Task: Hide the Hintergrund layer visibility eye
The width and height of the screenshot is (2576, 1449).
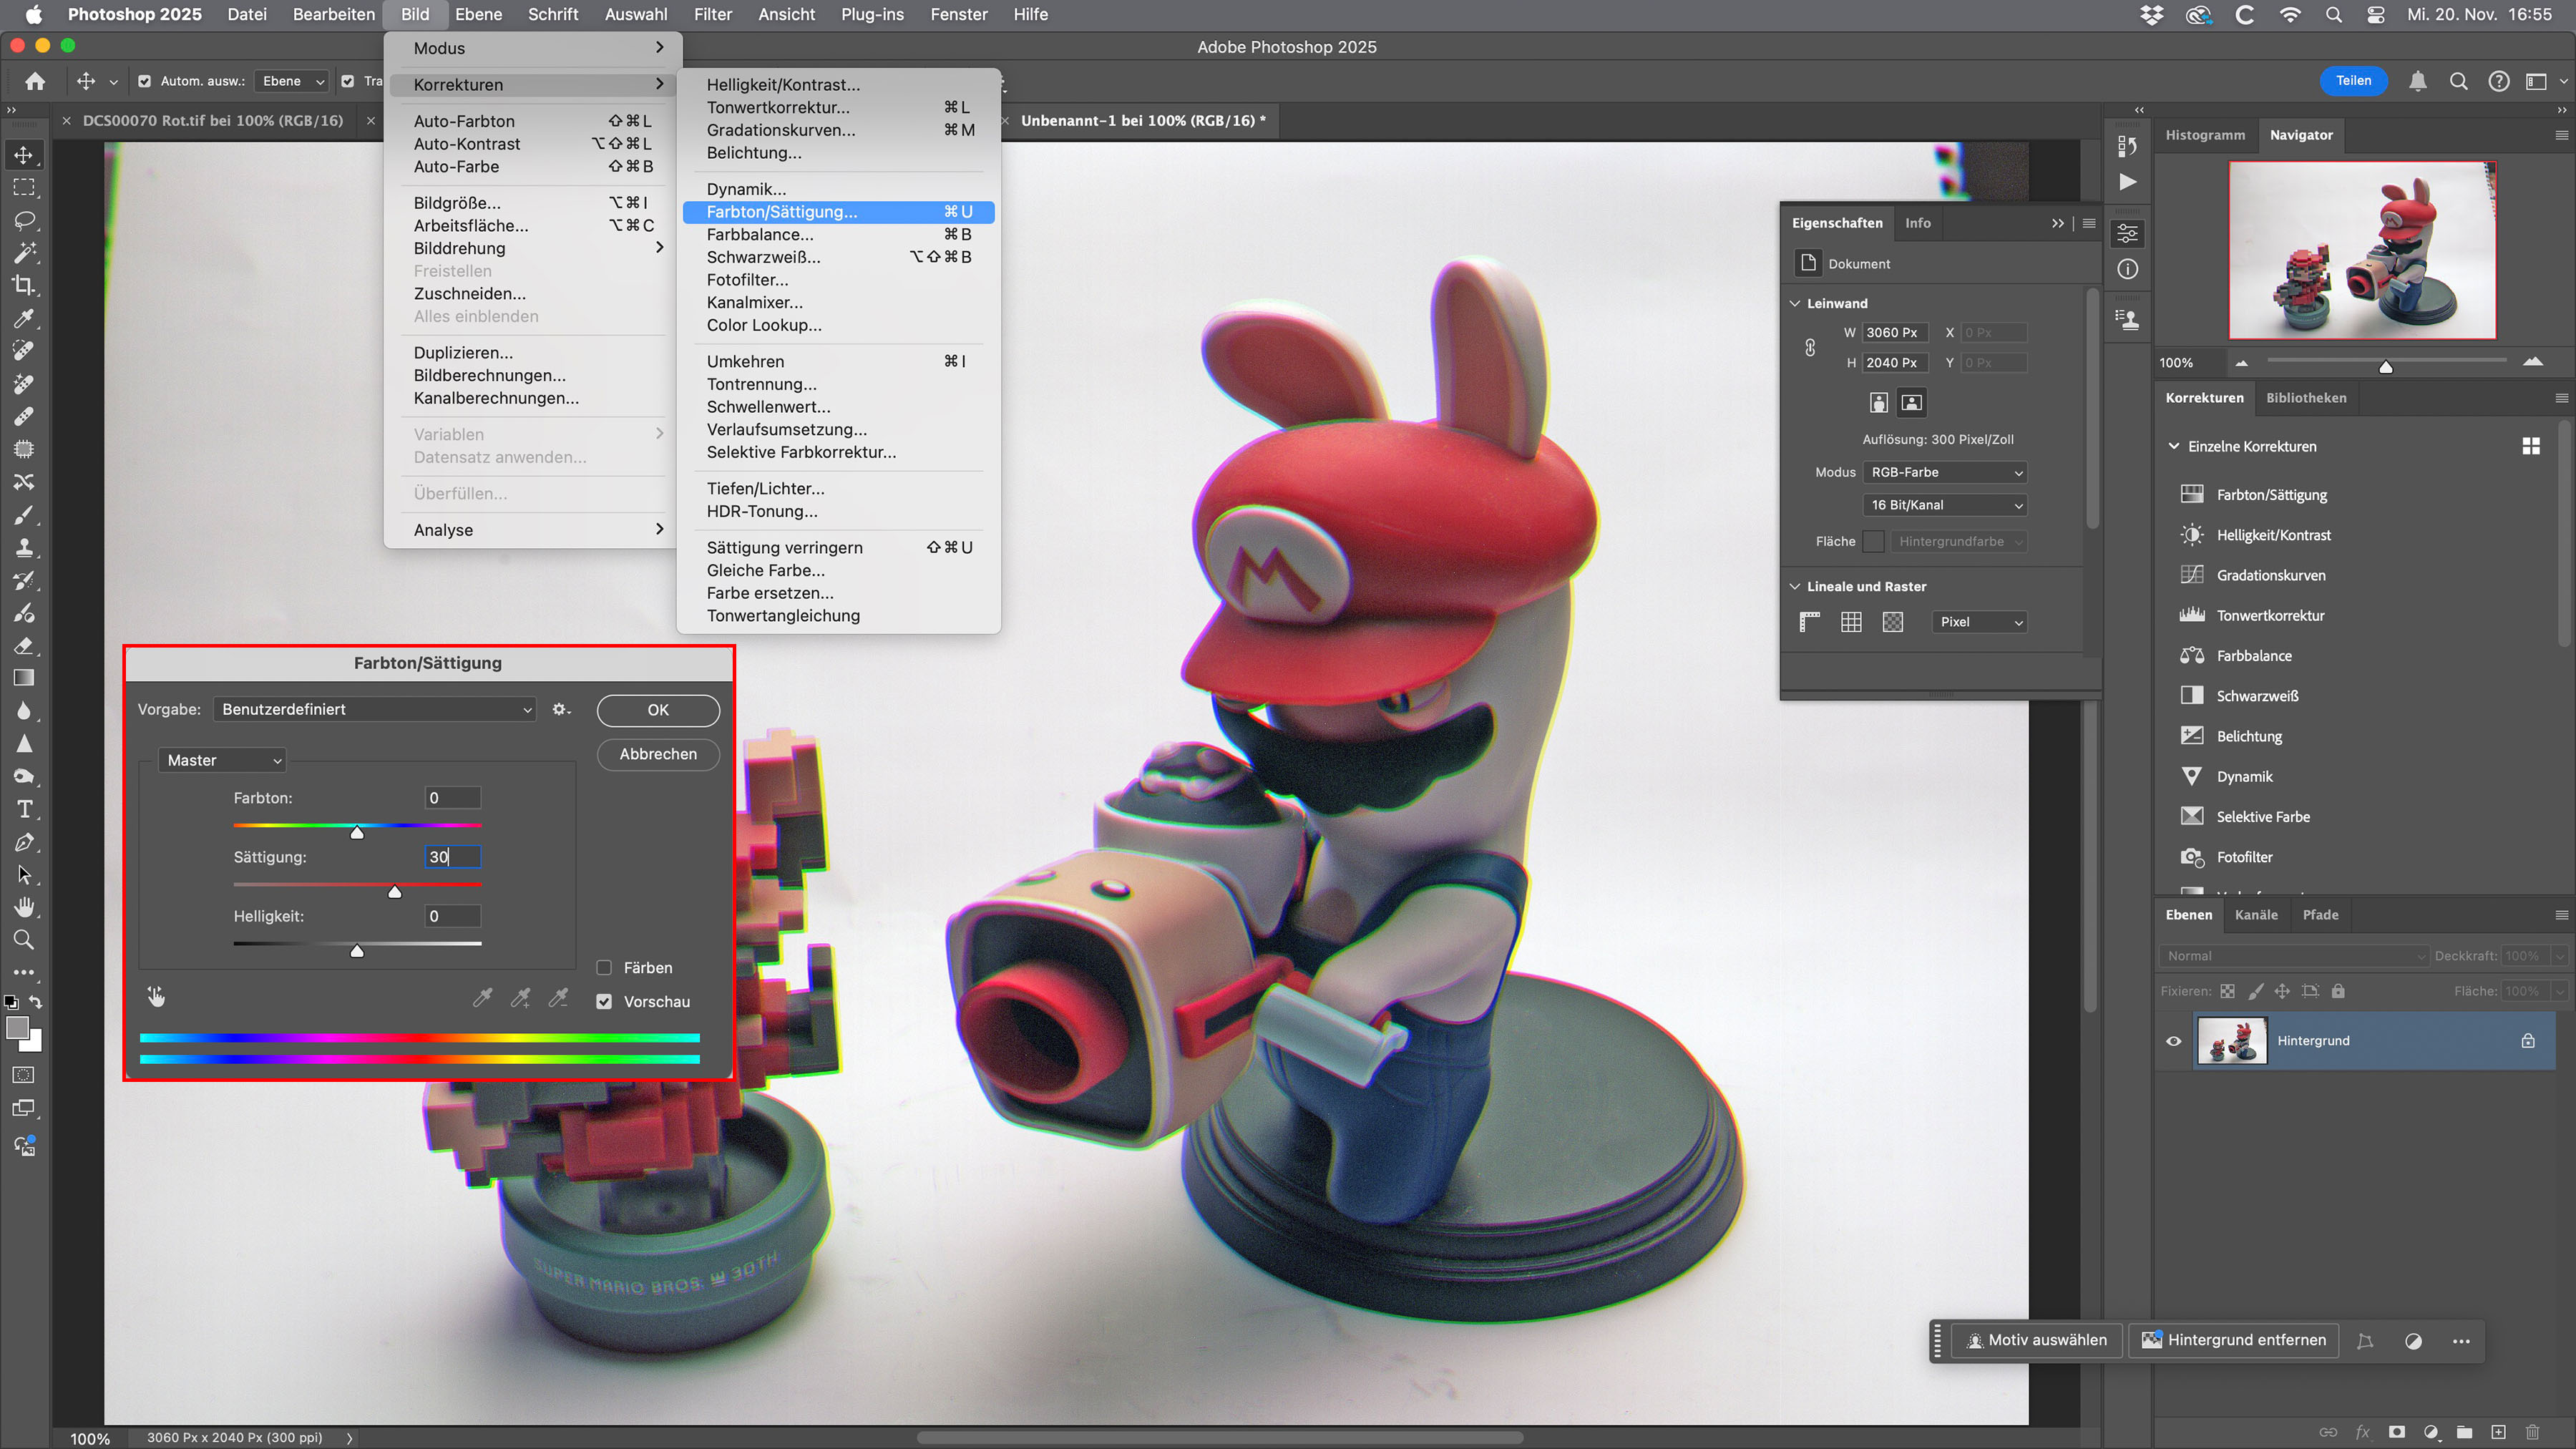Action: click(x=2174, y=1041)
